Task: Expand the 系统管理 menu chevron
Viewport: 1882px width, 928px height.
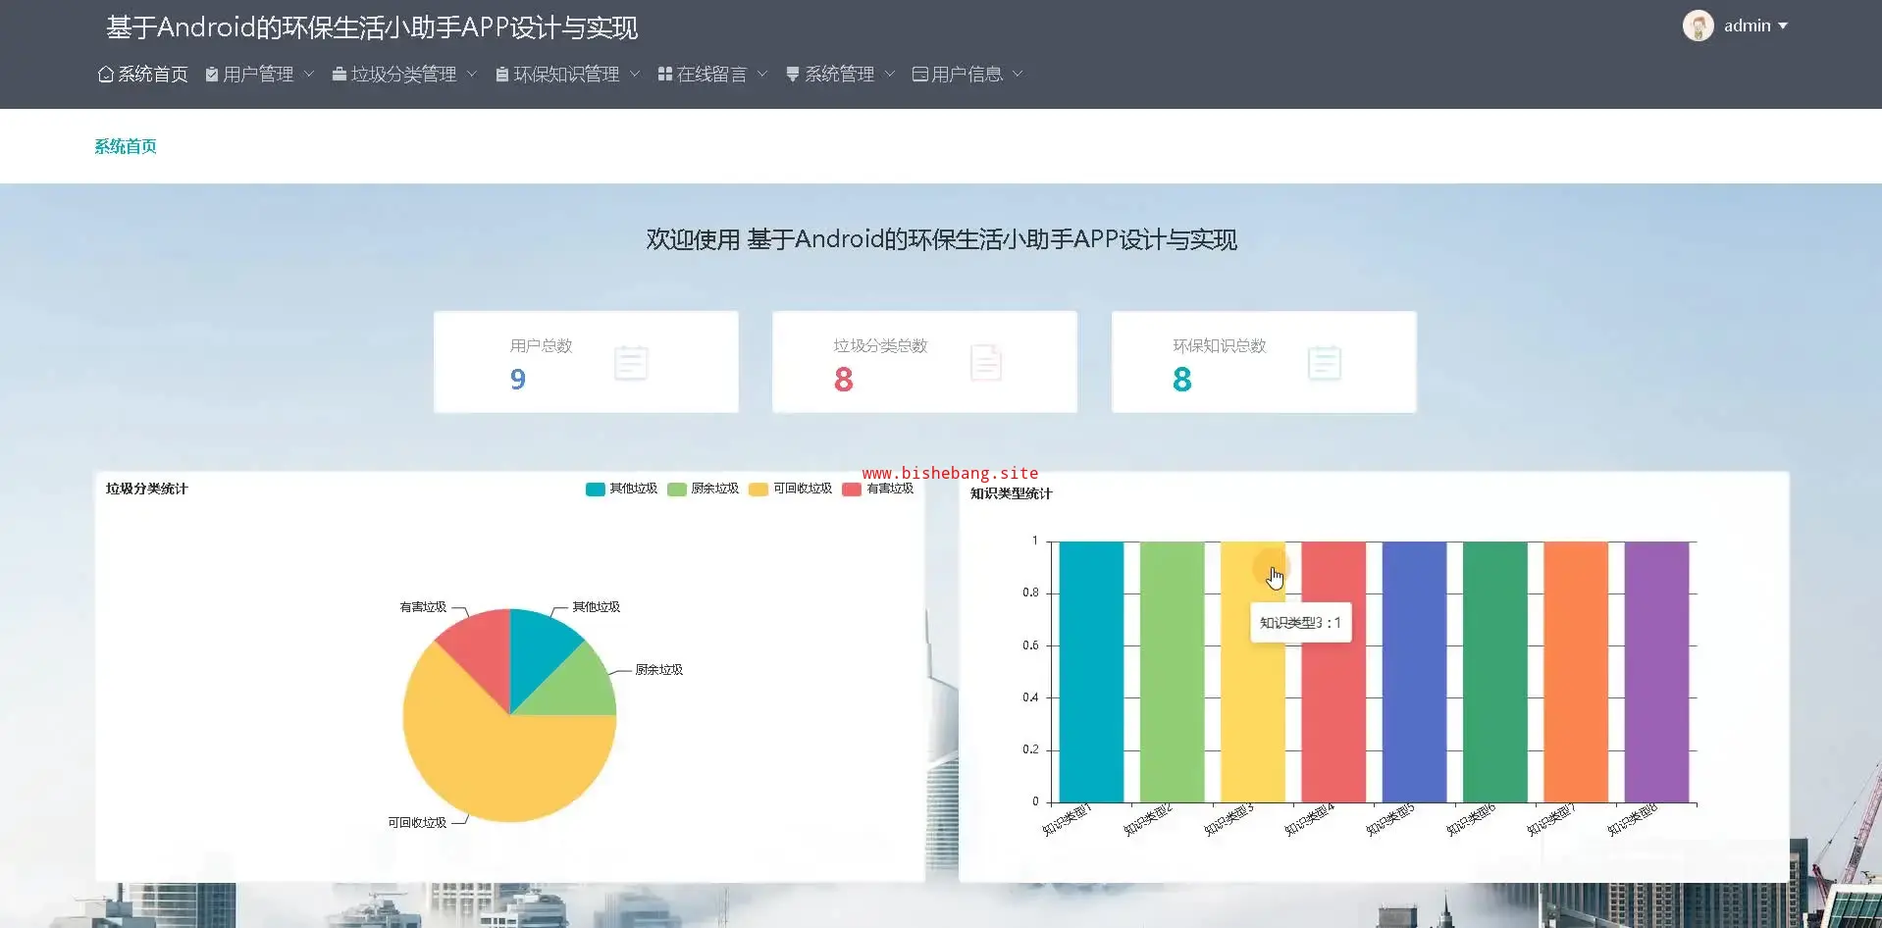Action: pyautogui.click(x=890, y=74)
